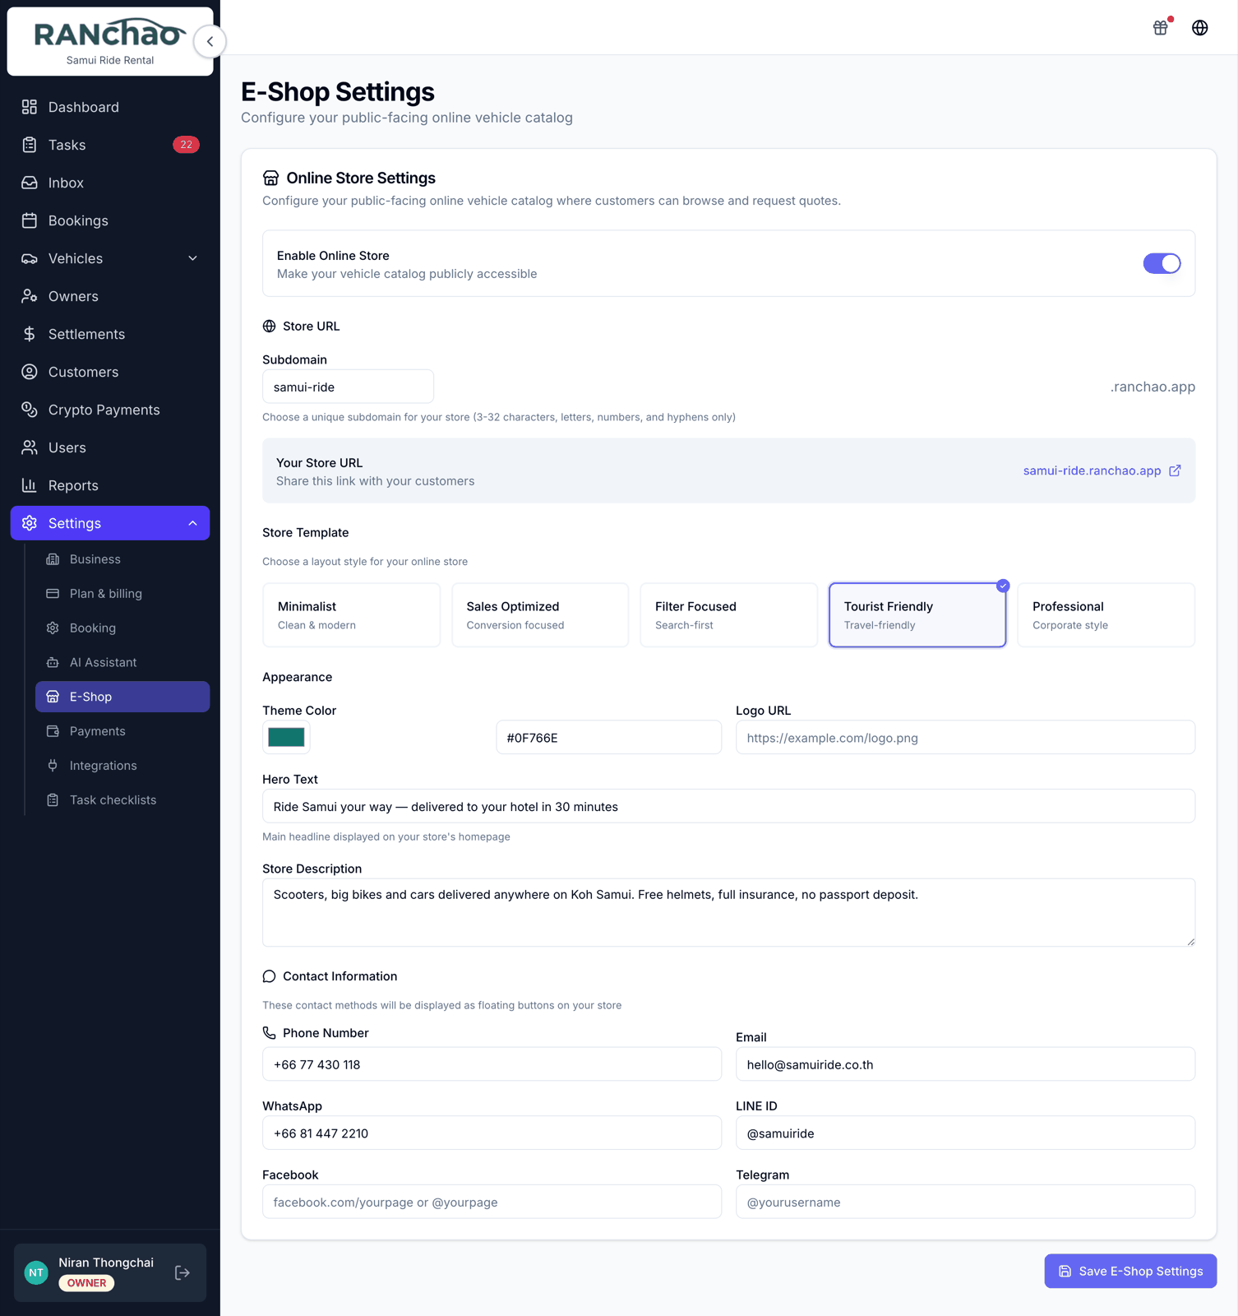Click the logout icon beside Niran Thongchai

coord(182,1272)
